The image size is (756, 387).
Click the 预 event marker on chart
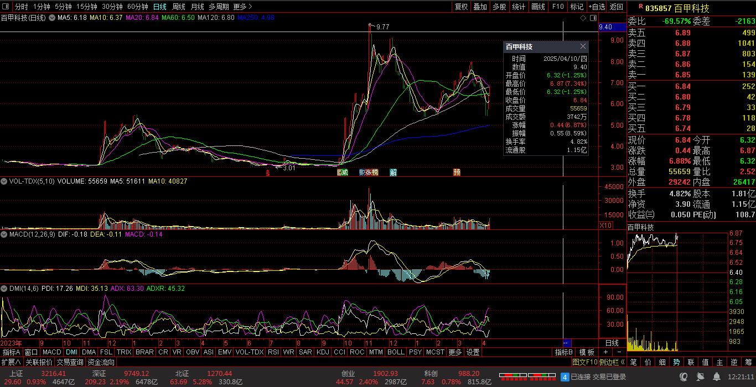[x=457, y=172]
